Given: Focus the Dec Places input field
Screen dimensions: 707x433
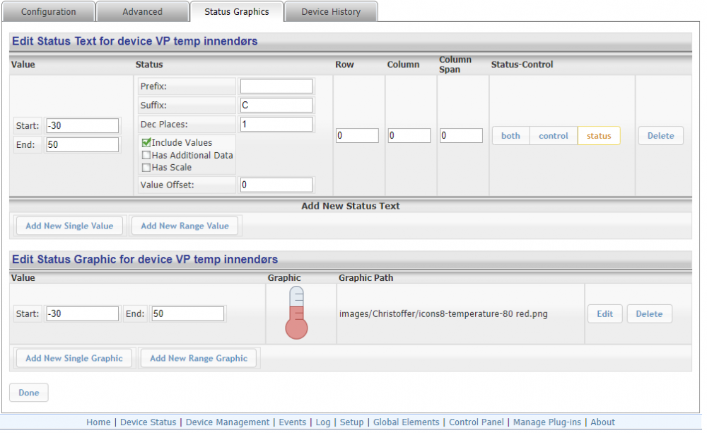Looking at the screenshot, I should point(276,125).
